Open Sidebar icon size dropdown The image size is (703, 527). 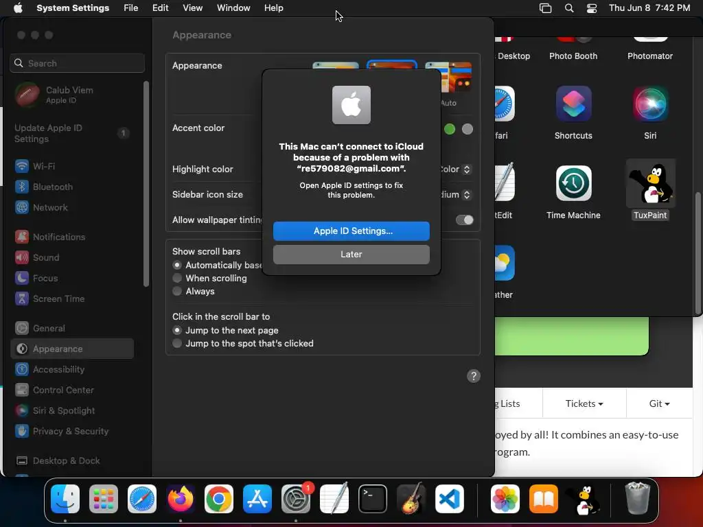(466, 194)
